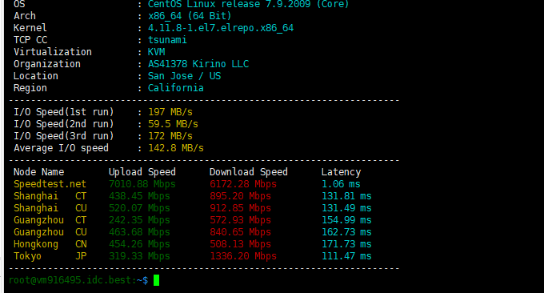Click the Download Speed column header
This screenshot has width=544, height=293.
249,172
